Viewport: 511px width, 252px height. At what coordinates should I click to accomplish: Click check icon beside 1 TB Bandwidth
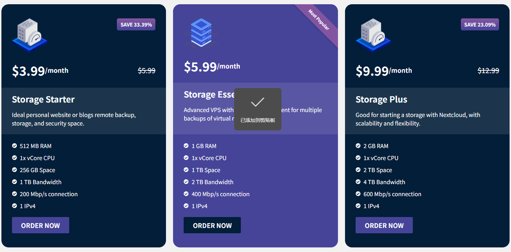(14, 182)
